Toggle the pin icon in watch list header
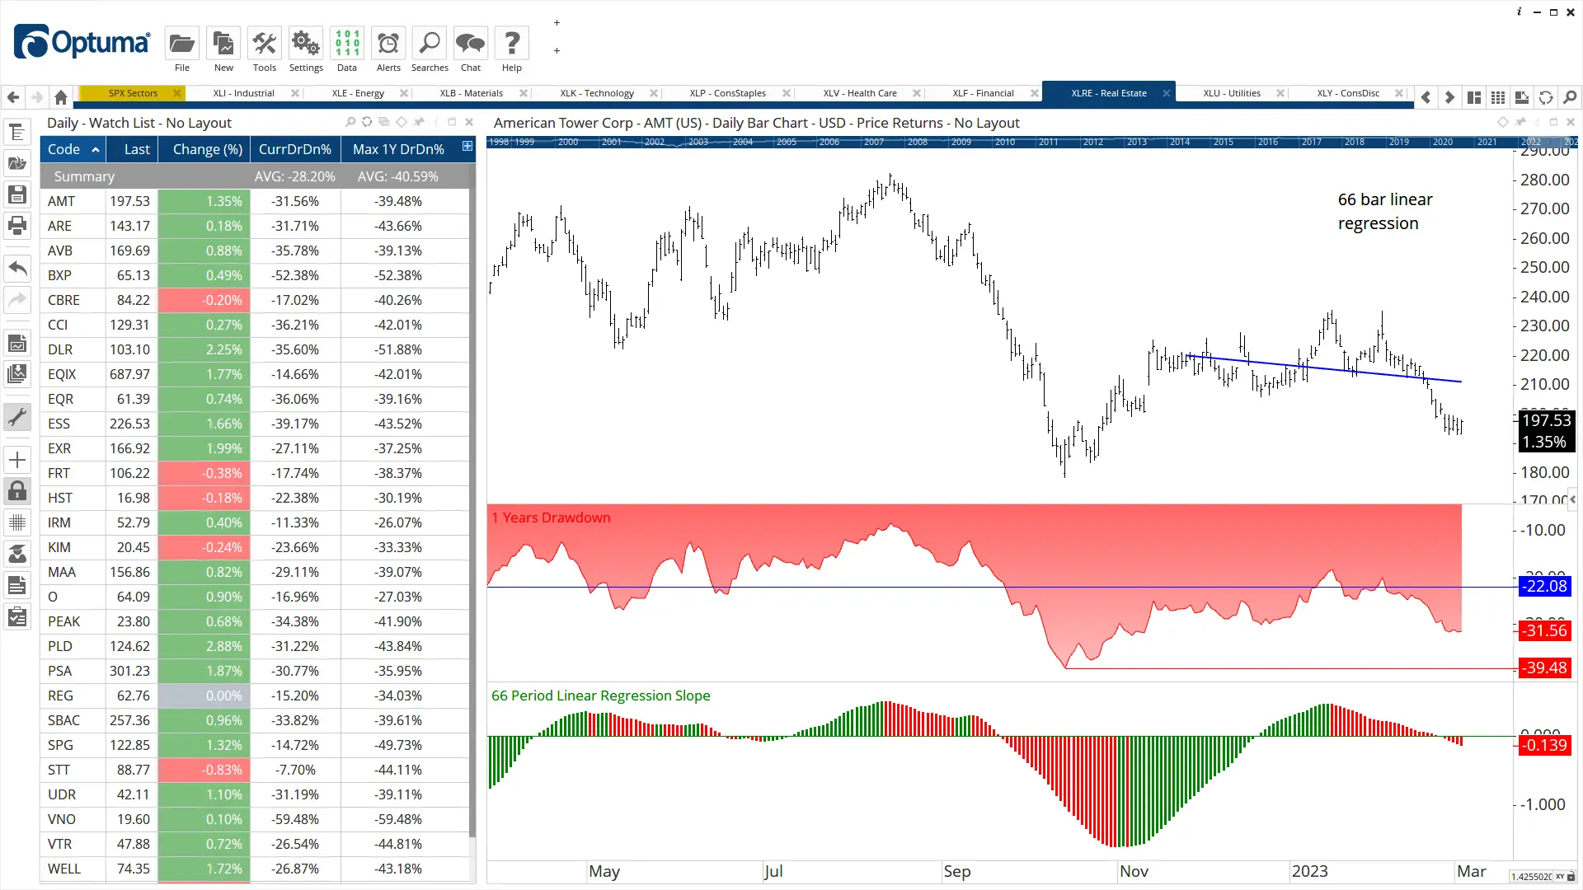1583x890 pixels. click(419, 122)
